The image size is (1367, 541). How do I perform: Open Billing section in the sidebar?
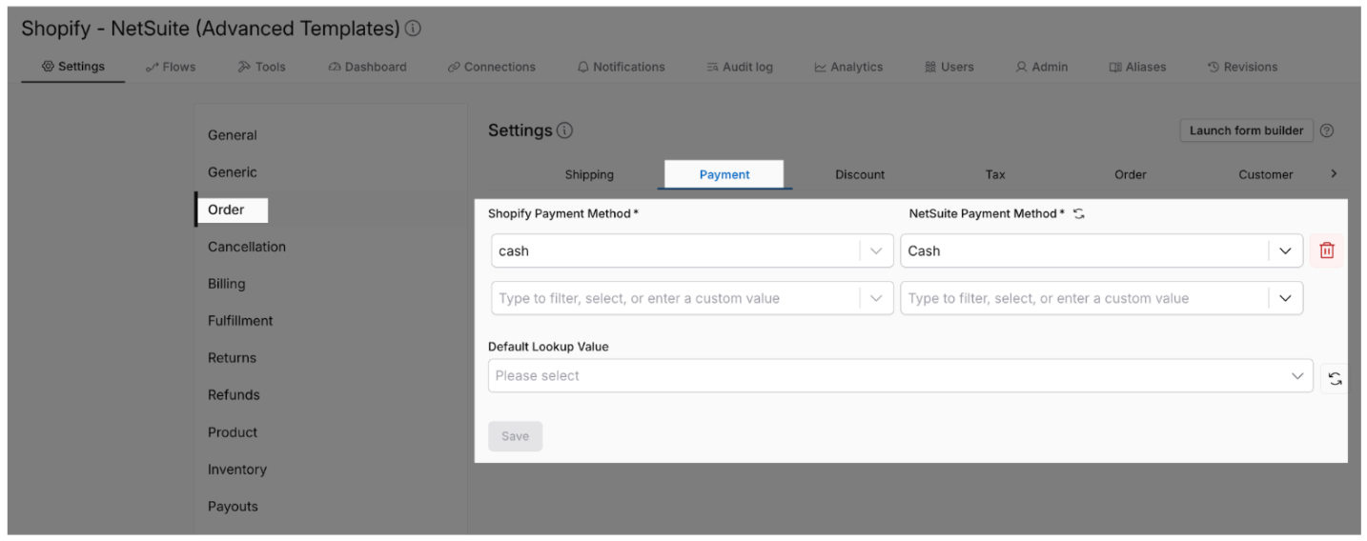pos(227,284)
